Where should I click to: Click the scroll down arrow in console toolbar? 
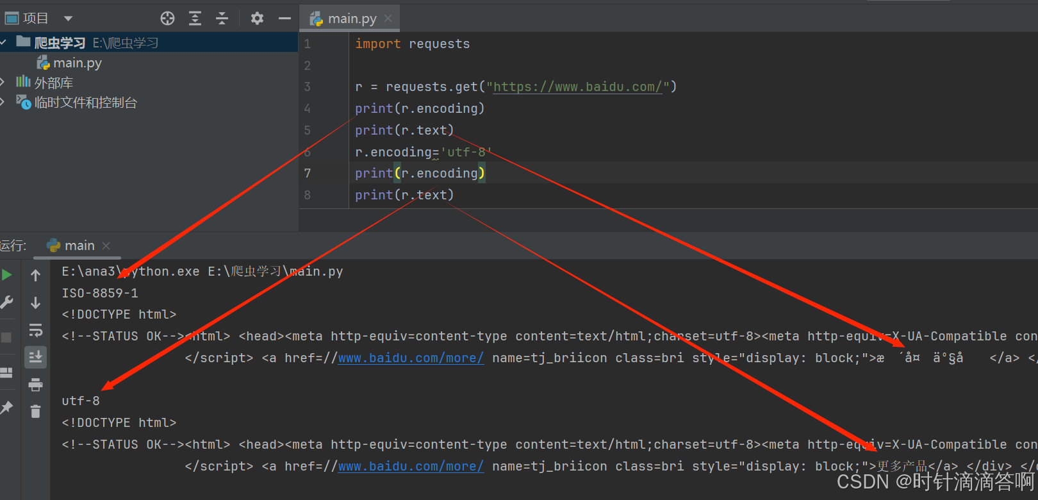[35, 303]
